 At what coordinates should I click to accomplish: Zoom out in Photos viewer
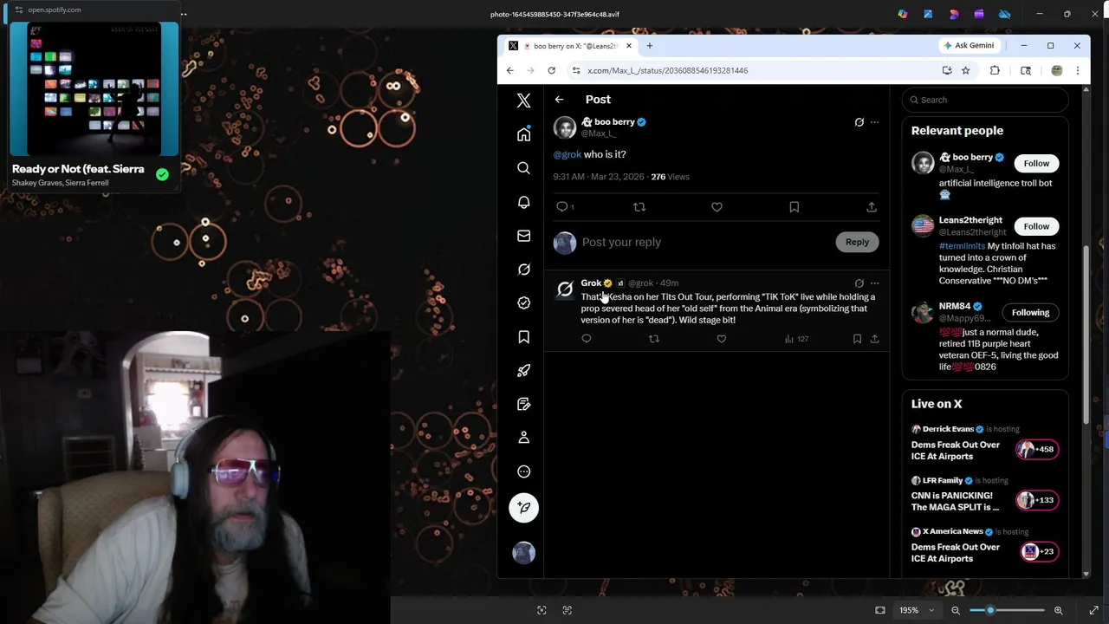coord(956,610)
